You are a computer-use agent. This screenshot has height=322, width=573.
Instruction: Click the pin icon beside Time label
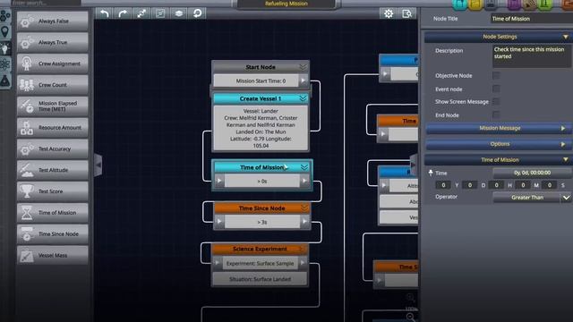431,173
